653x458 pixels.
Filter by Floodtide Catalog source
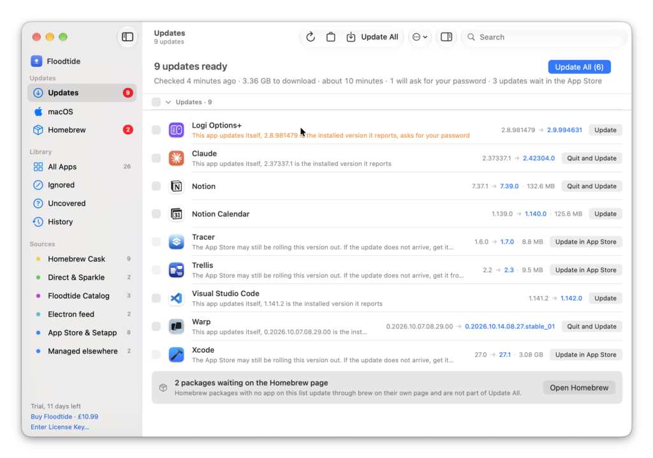[x=82, y=296]
